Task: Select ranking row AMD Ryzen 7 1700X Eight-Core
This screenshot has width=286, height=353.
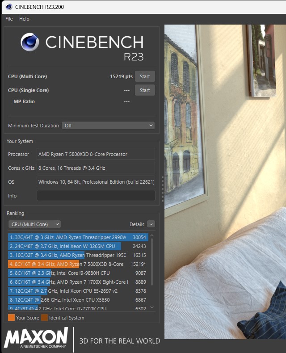Action: point(78,282)
